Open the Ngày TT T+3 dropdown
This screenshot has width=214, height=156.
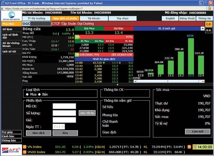pyautogui.click(x=58, y=126)
